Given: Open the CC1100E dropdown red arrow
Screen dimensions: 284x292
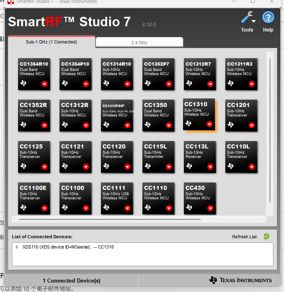Looking at the screenshot, I should click(44, 208).
